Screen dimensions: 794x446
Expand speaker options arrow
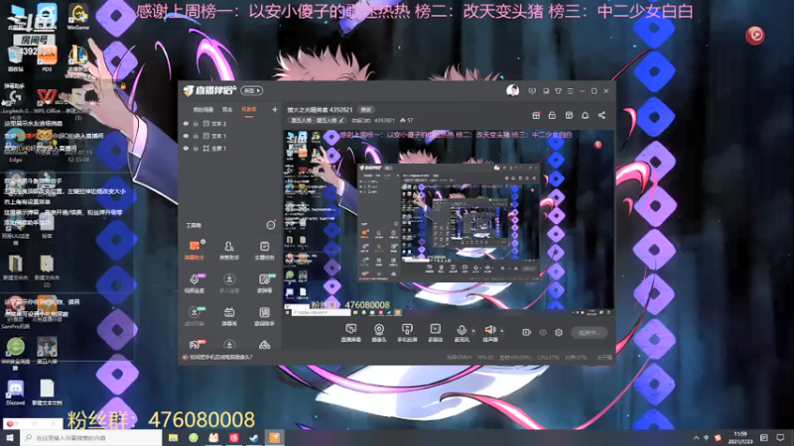click(x=502, y=331)
